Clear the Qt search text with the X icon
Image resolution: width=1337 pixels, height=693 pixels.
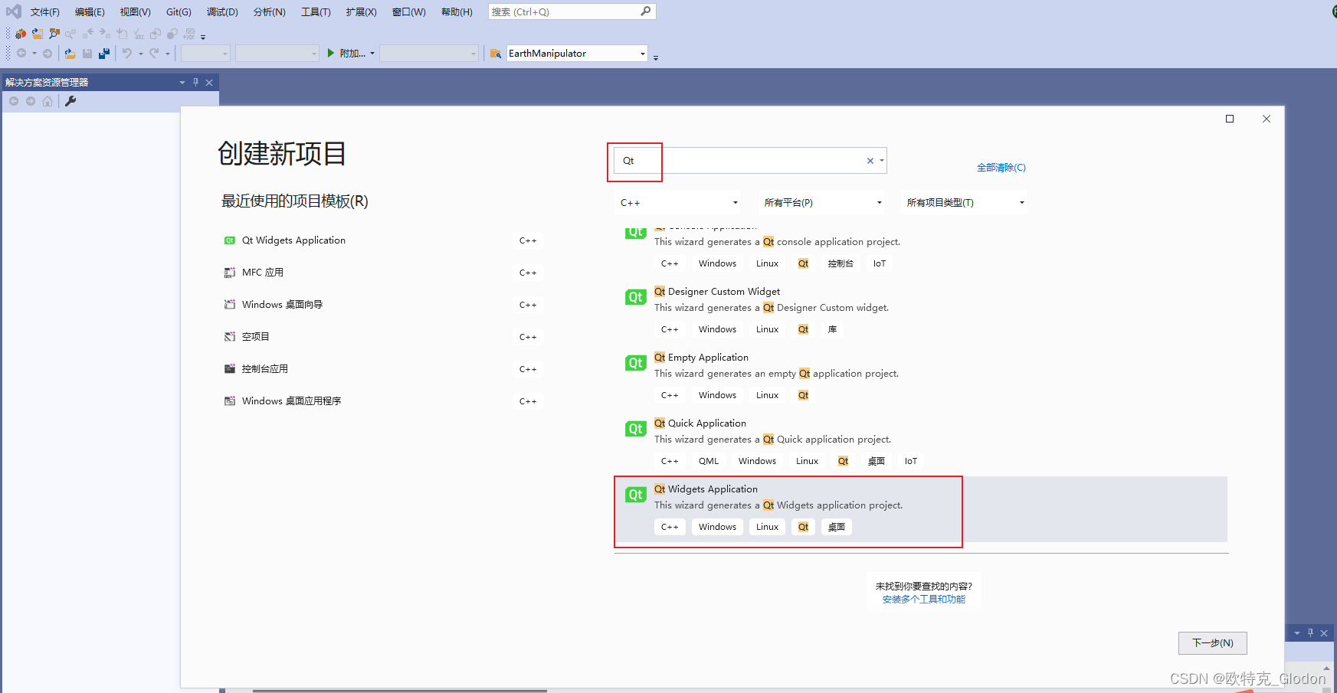pyautogui.click(x=870, y=161)
